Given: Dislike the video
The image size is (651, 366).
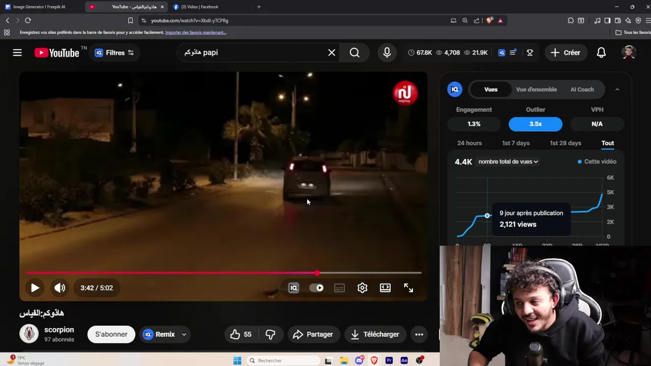Looking at the screenshot, I should (x=271, y=334).
